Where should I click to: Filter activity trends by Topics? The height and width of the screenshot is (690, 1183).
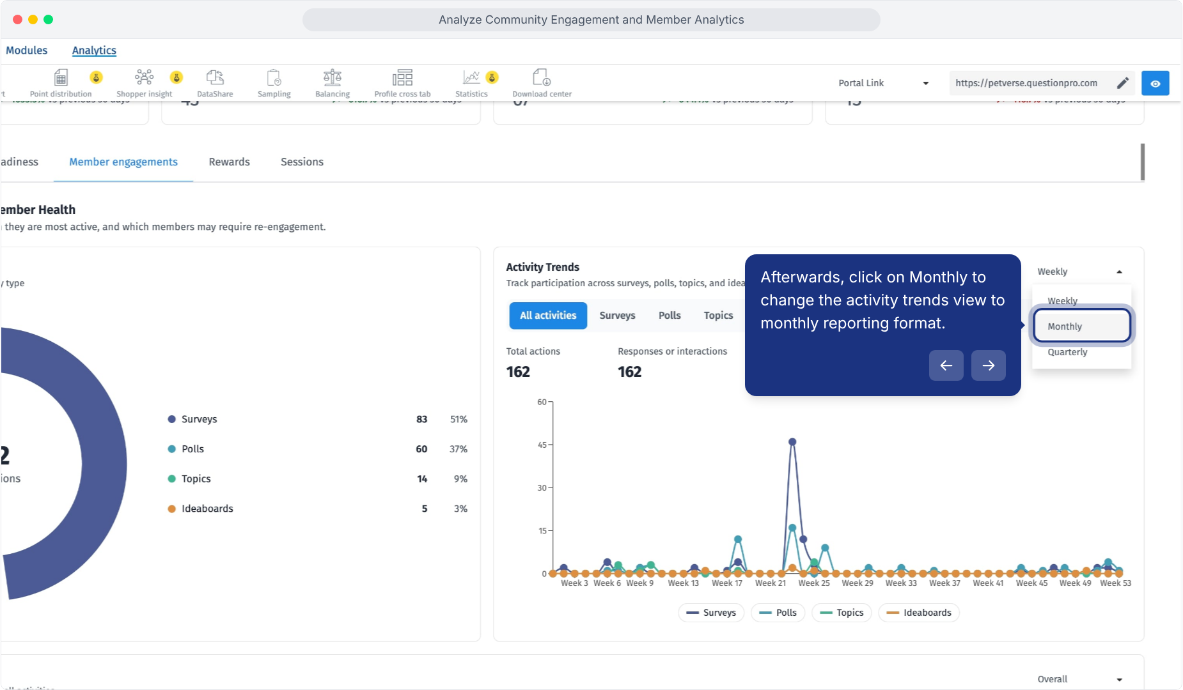(x=718, y=316)
